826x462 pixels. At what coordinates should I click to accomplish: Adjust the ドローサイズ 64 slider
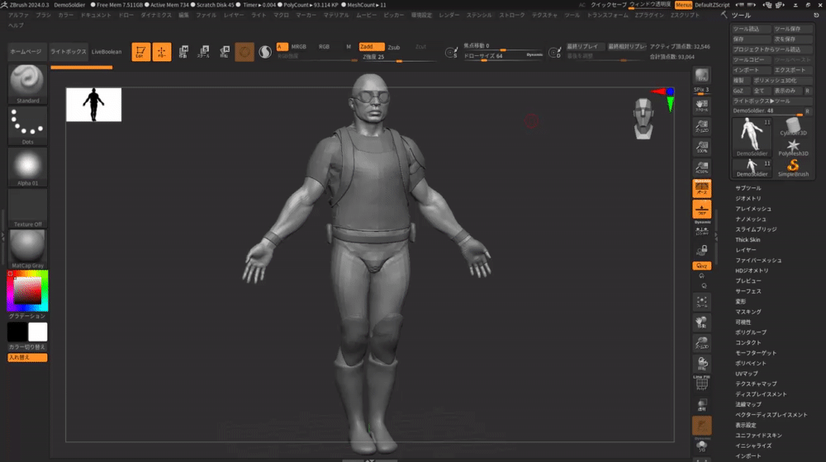[x=502, y=56]
